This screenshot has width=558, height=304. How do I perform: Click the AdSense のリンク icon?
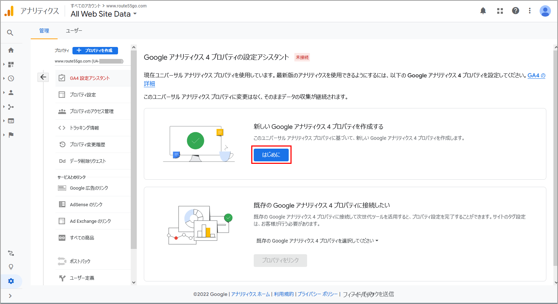pyautogui.click(x=62, y=204)
